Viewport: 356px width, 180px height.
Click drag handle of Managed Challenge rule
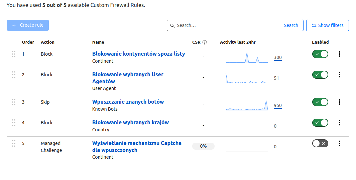[14, 143]
